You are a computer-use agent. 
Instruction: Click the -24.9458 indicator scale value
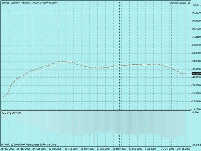tap(195, 145)
